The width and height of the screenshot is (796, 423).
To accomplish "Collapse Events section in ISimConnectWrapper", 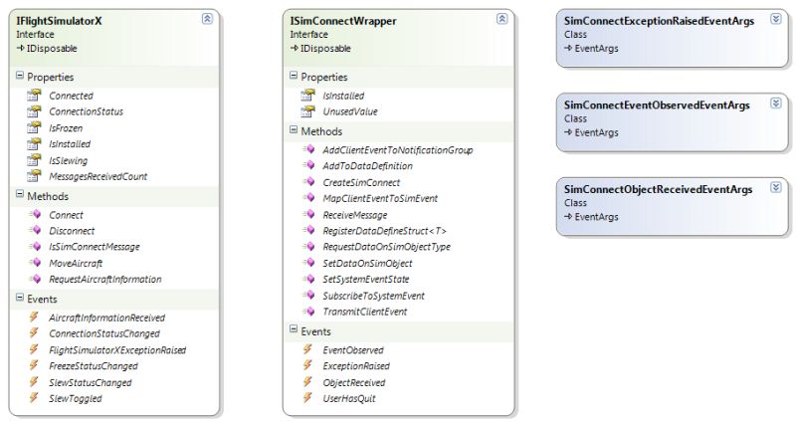I will (x=294, y=329).
